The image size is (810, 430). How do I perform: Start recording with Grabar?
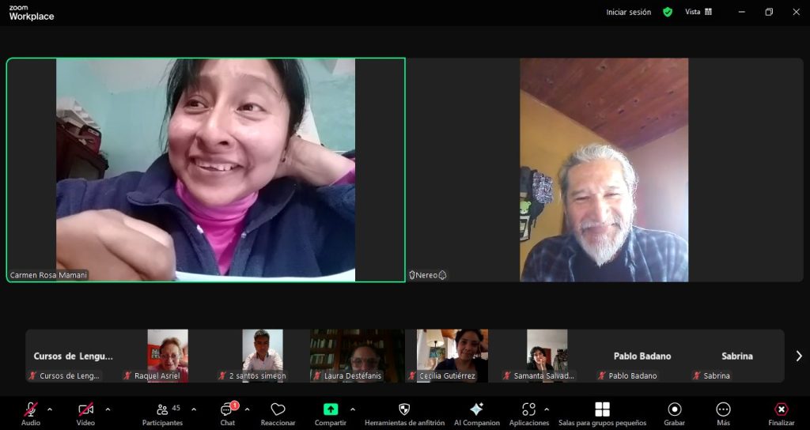pyautogui.click(x=674, y=409)
